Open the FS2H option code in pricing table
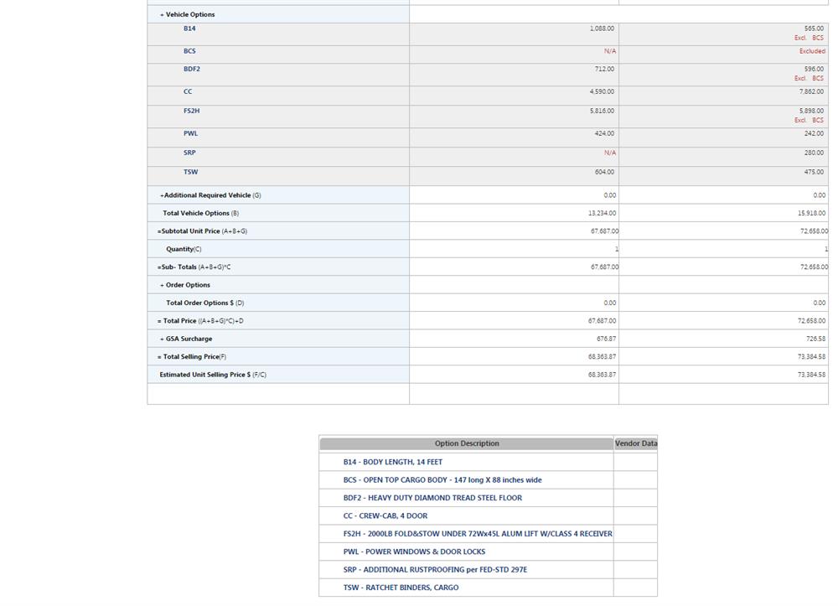The height and width of the screenshot is (606, 838). click(191, 111)
